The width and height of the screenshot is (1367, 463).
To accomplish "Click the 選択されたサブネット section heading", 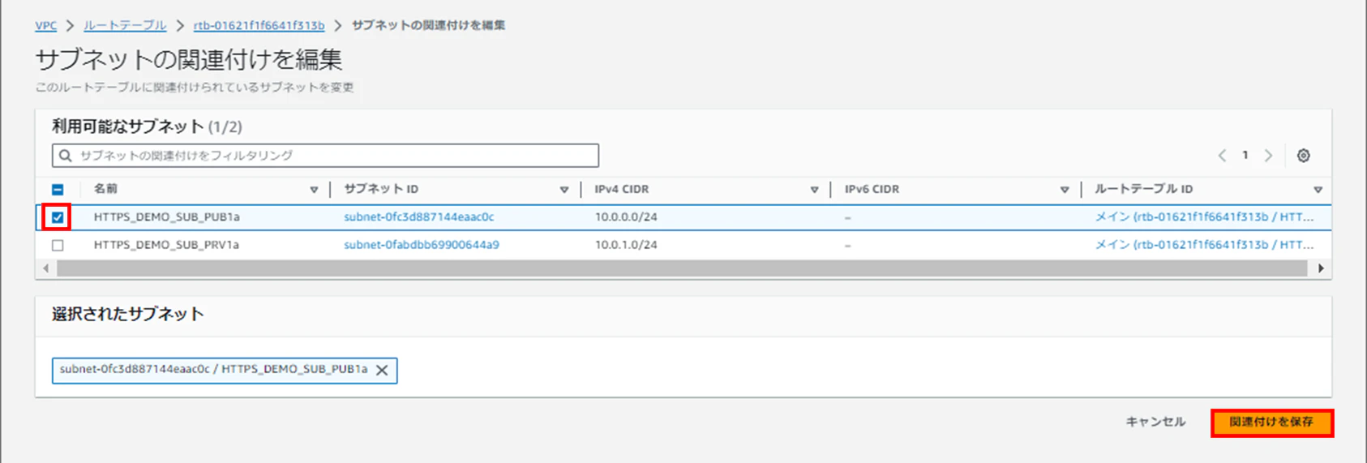I will coord(128,315).
